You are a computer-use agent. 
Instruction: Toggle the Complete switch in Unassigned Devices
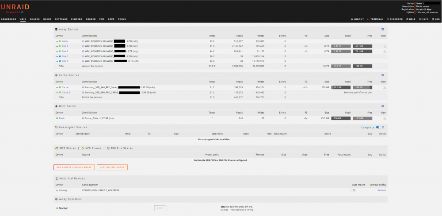click(x=378, y=127)
